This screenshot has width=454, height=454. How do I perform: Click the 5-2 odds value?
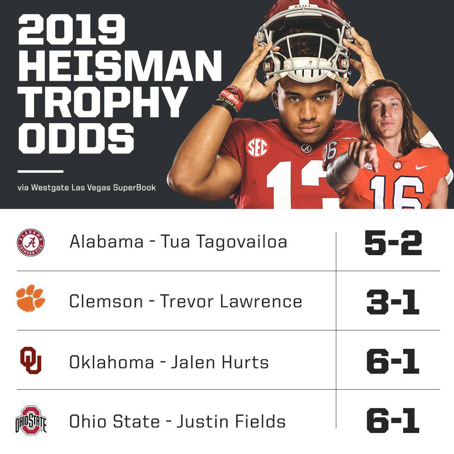pyautogui.click(x=393, y=243)
